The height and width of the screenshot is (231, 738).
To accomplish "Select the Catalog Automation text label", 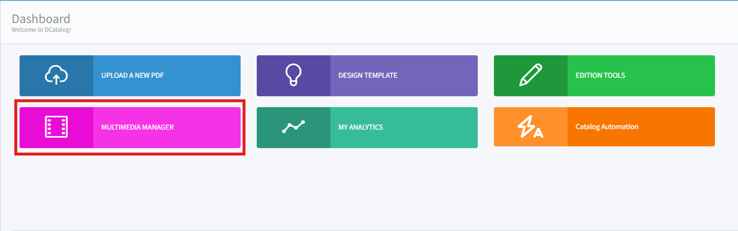I will tap(607, 127).
